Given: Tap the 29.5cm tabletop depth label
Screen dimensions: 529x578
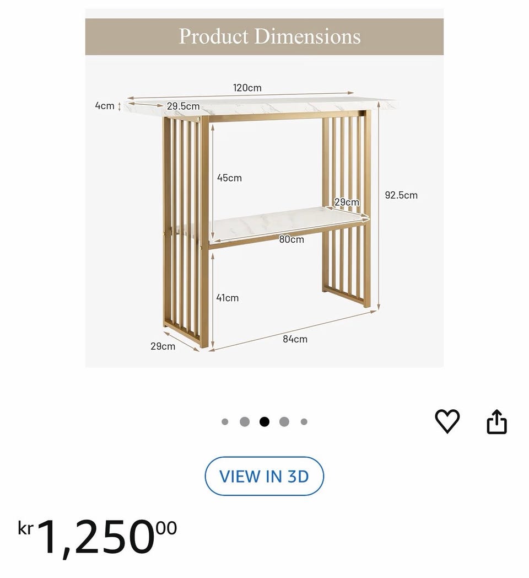Looking at the screenshot, I should 183,106.
